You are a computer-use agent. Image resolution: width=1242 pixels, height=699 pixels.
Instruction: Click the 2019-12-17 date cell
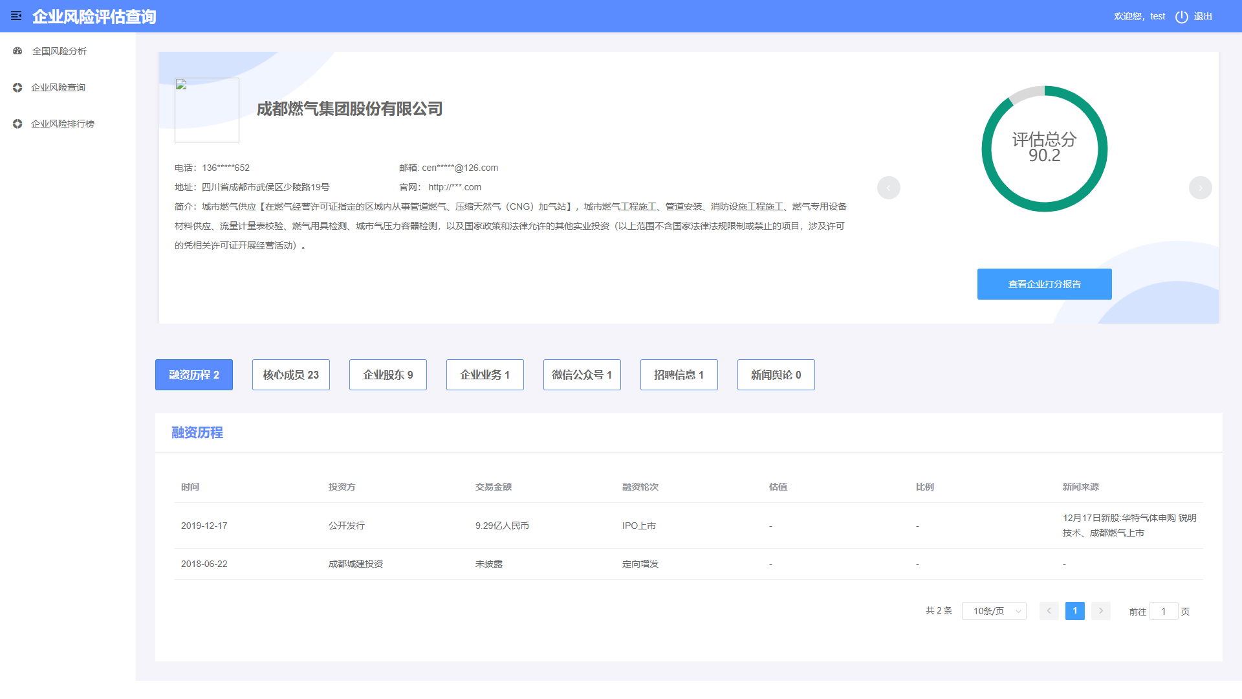pos(204,526)
